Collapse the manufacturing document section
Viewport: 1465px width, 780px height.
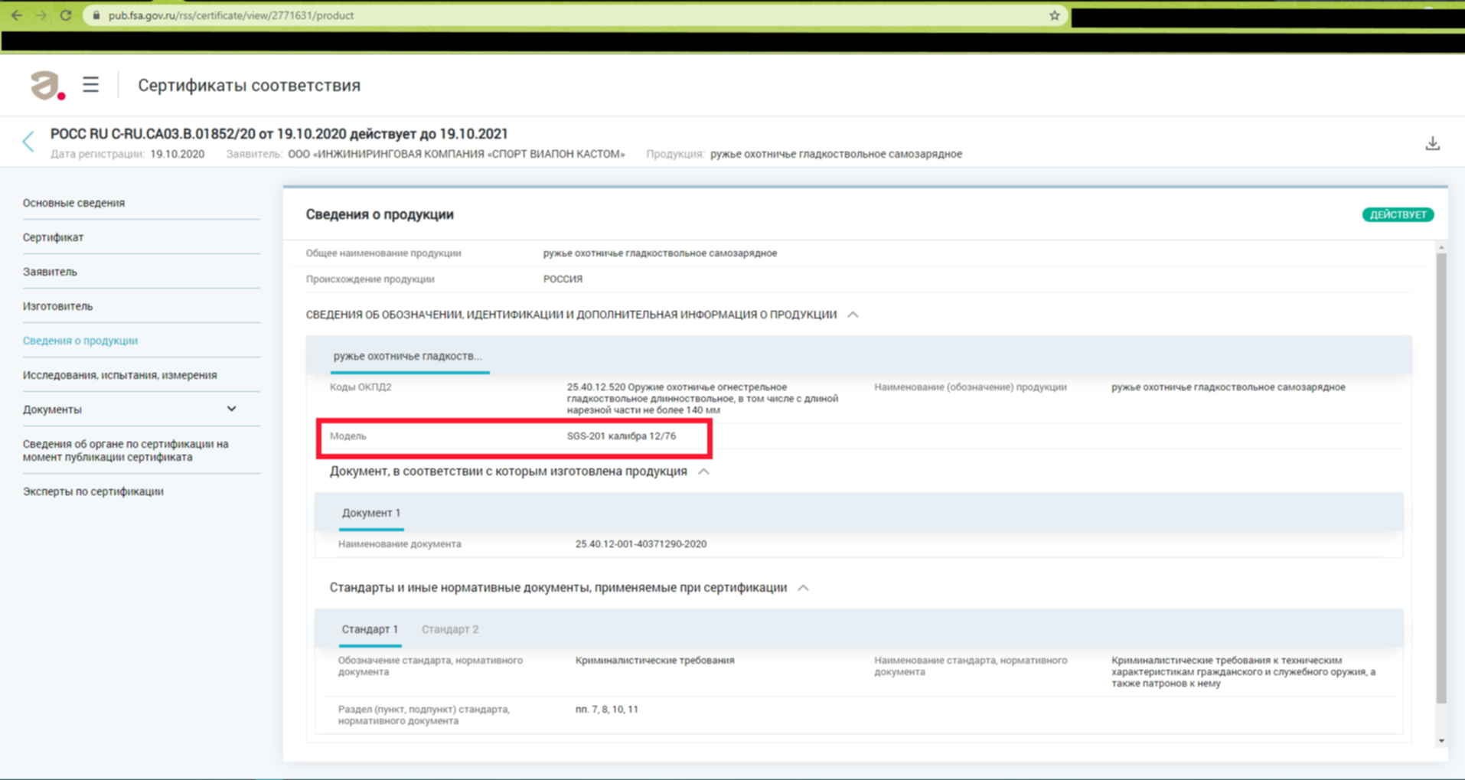(703, 472)
